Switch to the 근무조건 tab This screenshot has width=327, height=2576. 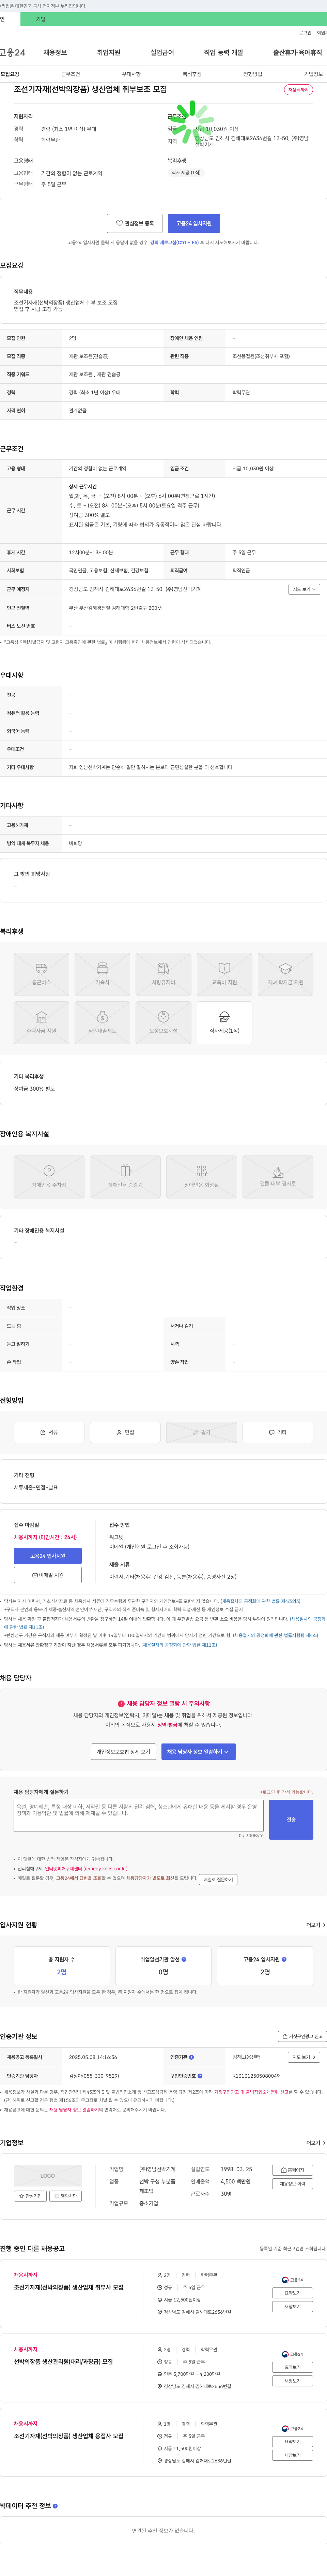coord(70,74)
